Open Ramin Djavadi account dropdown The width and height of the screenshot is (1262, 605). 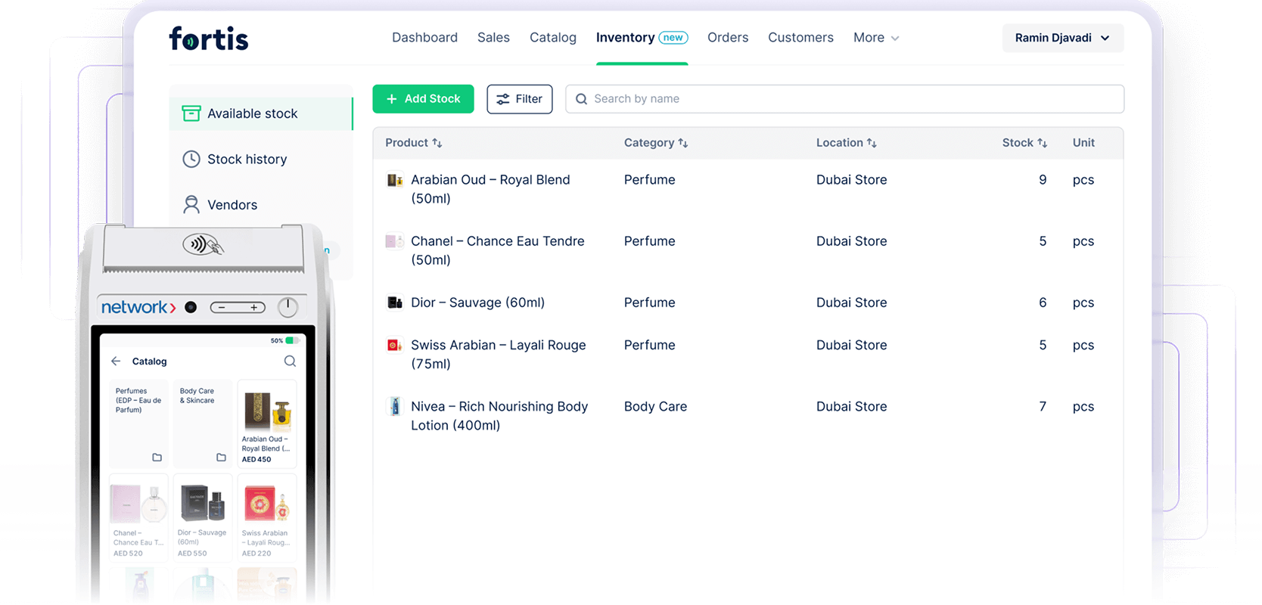pyautogui.click(x=1062, y=38)
